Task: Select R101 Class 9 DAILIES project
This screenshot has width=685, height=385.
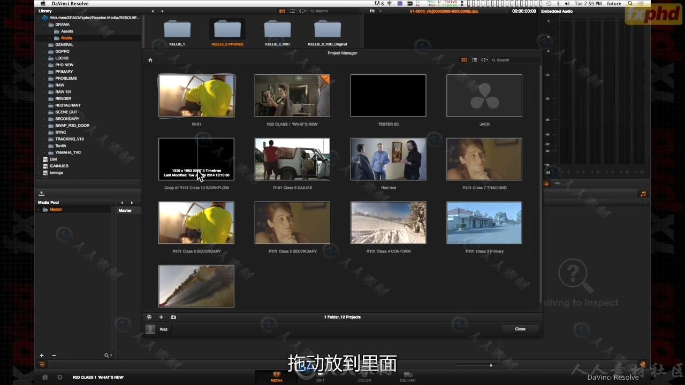Action: (x=292, y=159)
